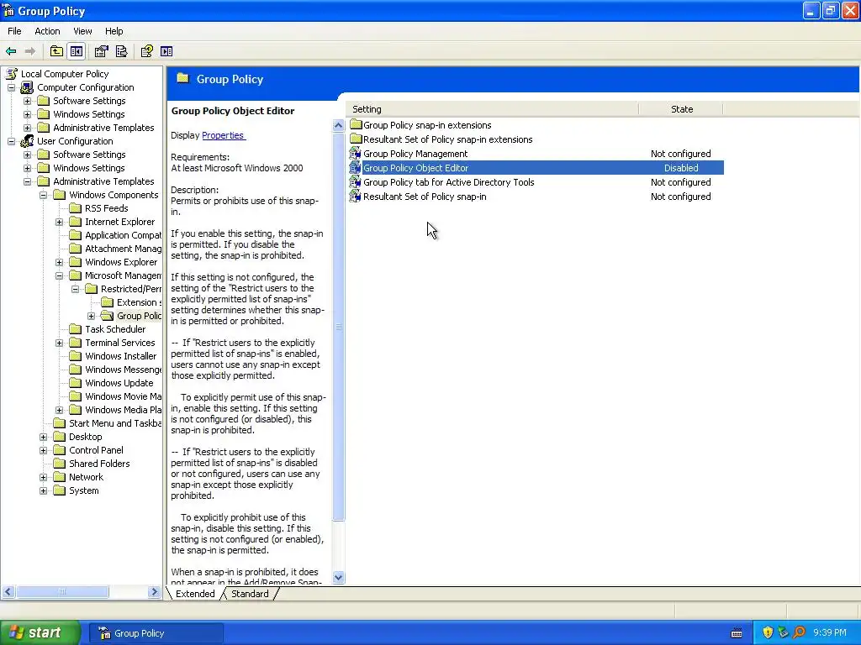Viewport: 861px width, 645px height.
Task: Click the Show/Hide Action Pane icon
Action: coord(166,51)
